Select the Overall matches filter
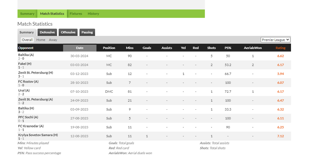The width and height of the screenshot is (316, 165). [27, 40]
